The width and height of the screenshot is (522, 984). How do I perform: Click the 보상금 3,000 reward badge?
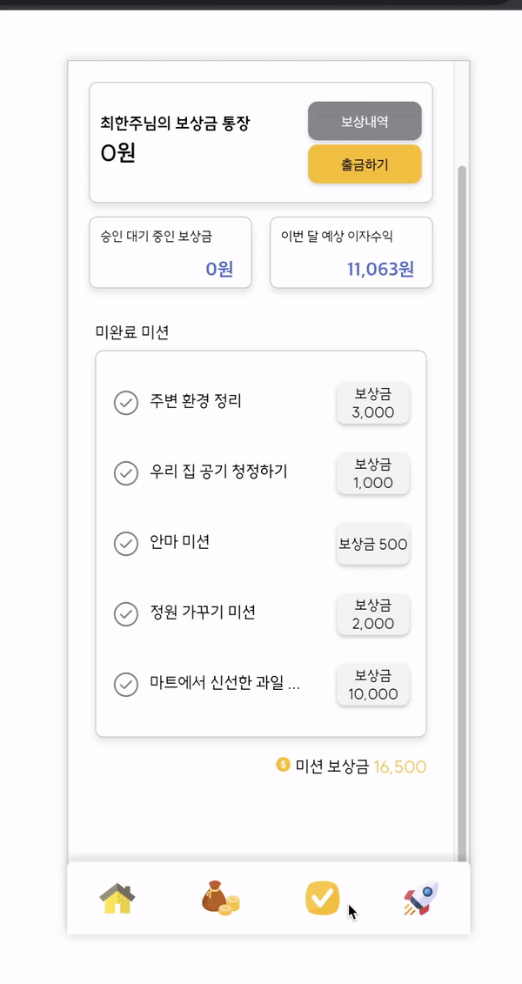click(373, 403)
